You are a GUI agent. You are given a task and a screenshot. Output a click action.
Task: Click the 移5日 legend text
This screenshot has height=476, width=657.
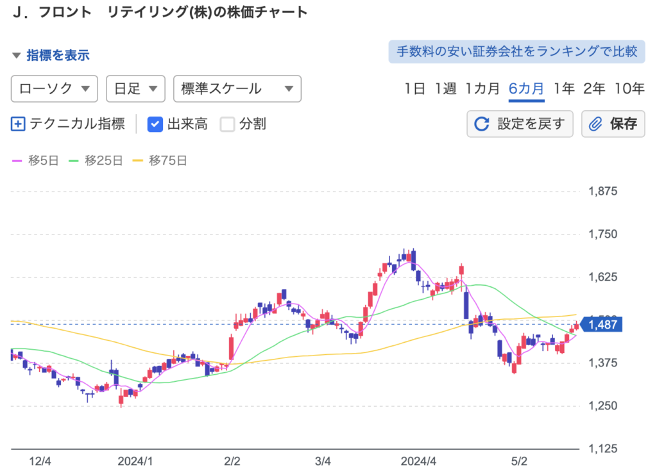click(43, 161)
